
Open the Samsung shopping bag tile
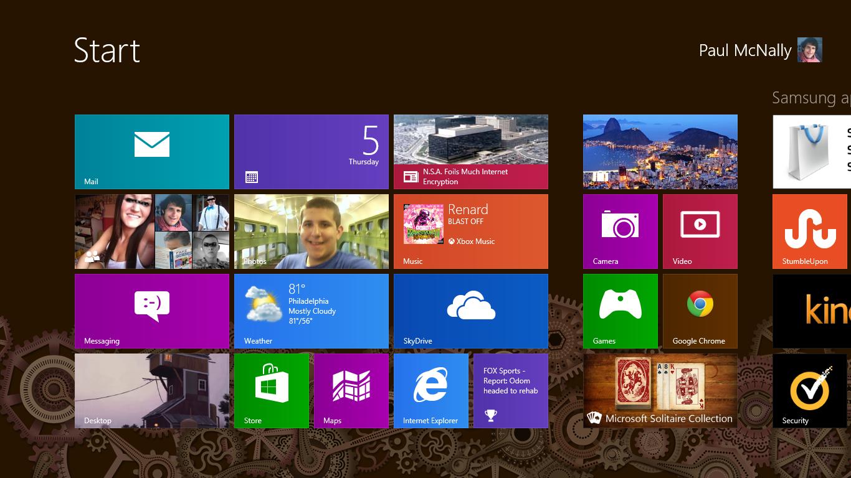point(812,152)
